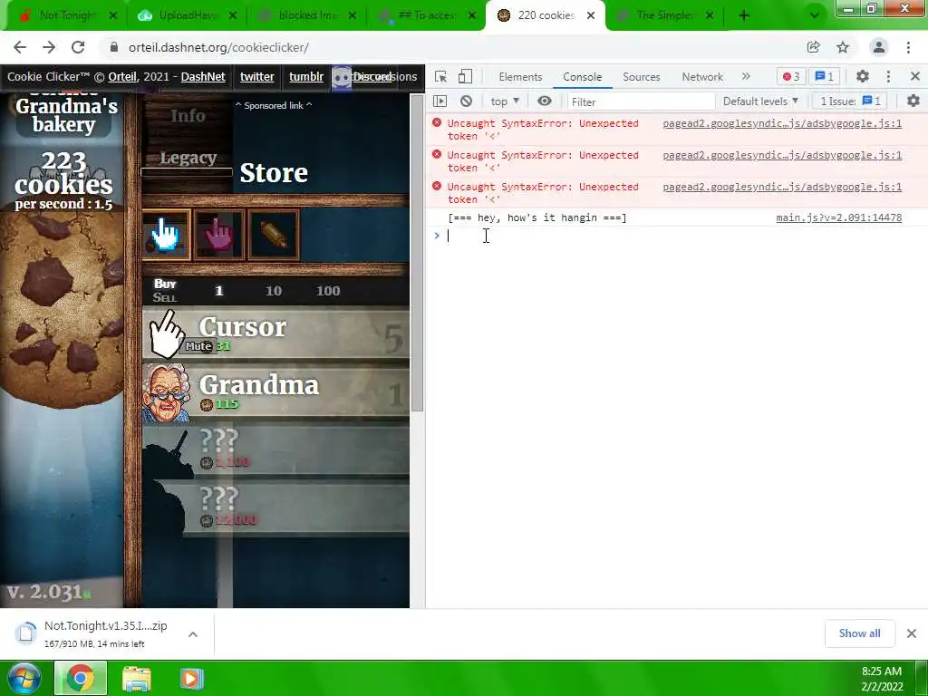The image size is (928, 696).
Task: Set buy quantity to 1
Action: click(x=219, y=291)
